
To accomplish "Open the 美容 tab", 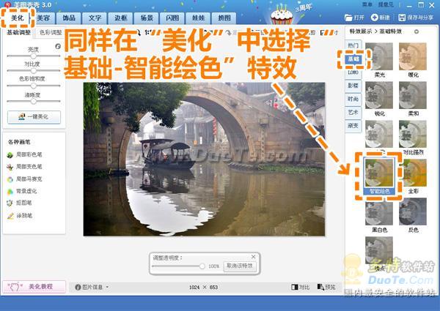I will tap(43, 17).
